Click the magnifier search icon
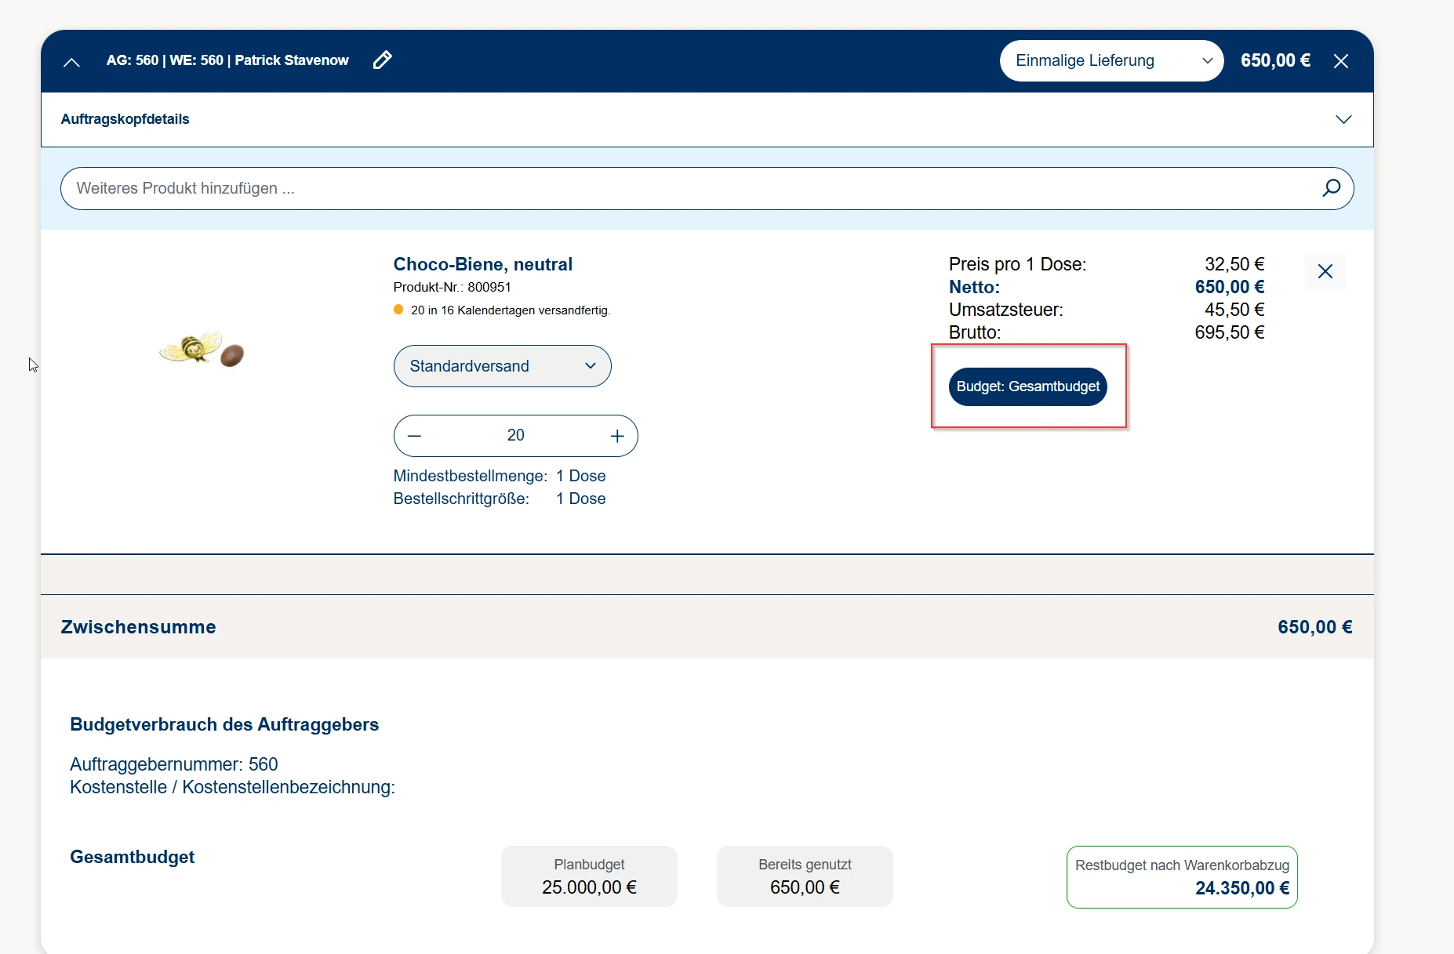Viewport: 1454px width, 954px height. coord(1331,188)
